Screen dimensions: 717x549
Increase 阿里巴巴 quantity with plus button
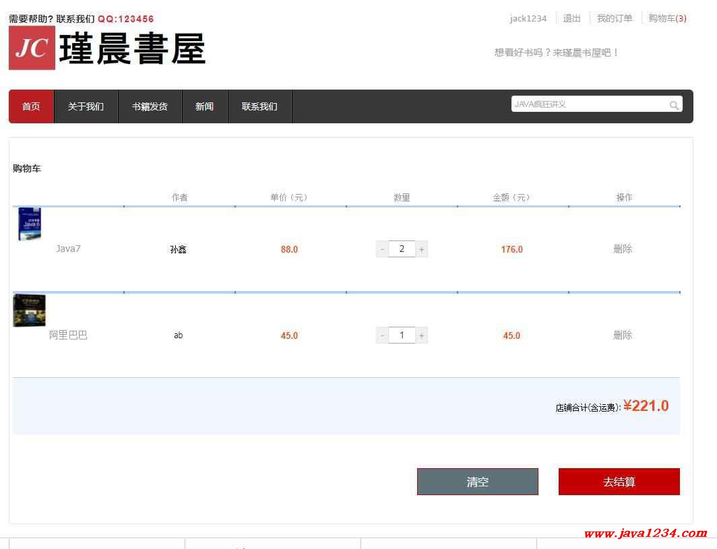[422, 335]
